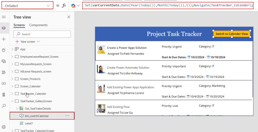Open the Search magnifier icon in left rail
Image resolution: width=258 pixels, height=132 pixels.
[4, 106]
